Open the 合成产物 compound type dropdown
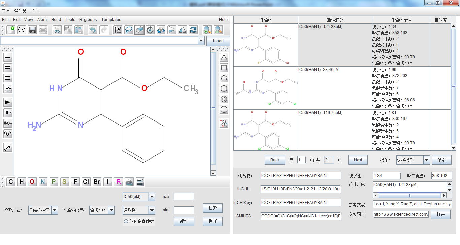The height and width of the screenshot is (245, 460). 102,210
